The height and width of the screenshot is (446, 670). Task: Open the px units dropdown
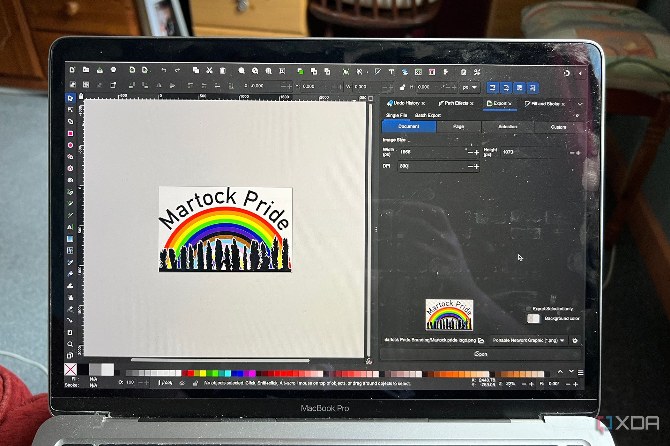[x=469, y=87]
